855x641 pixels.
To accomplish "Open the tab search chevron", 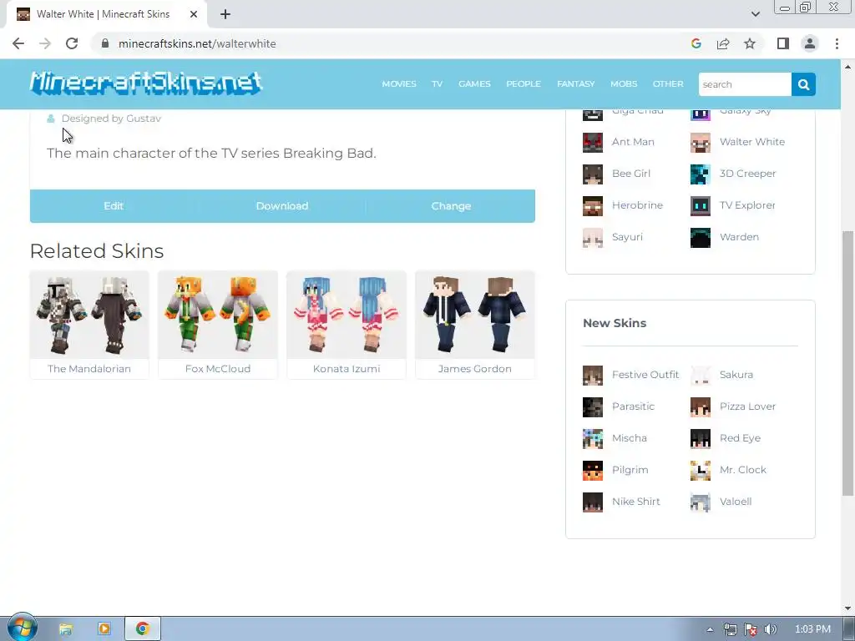I will click(755, 14).
